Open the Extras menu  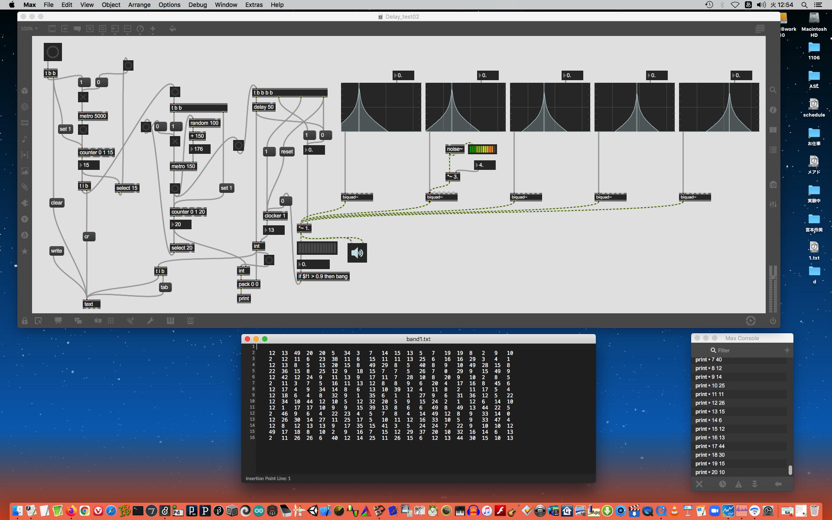(253, 5)
